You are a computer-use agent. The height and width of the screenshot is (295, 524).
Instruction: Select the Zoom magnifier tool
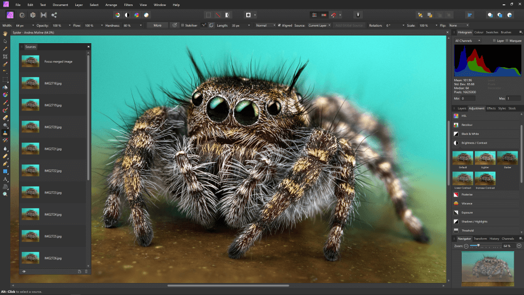[x=5, y=194]
